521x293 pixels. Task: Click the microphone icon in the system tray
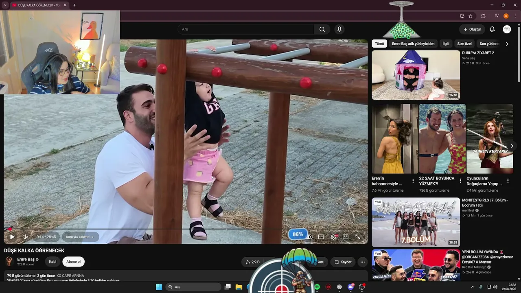tap(481, 287)
